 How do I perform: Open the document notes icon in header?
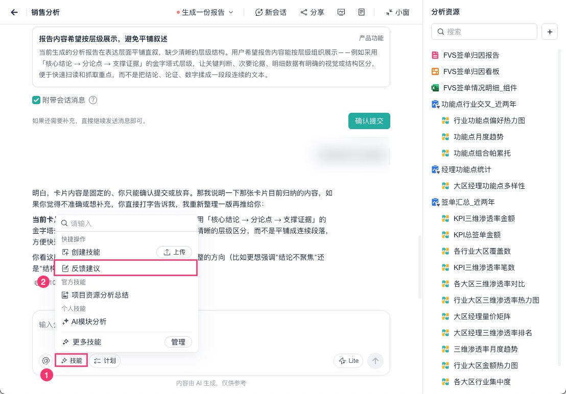click(x=361, y=12)
